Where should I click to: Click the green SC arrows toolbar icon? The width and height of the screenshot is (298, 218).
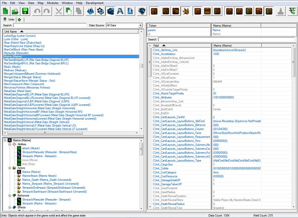click(292, 11)
